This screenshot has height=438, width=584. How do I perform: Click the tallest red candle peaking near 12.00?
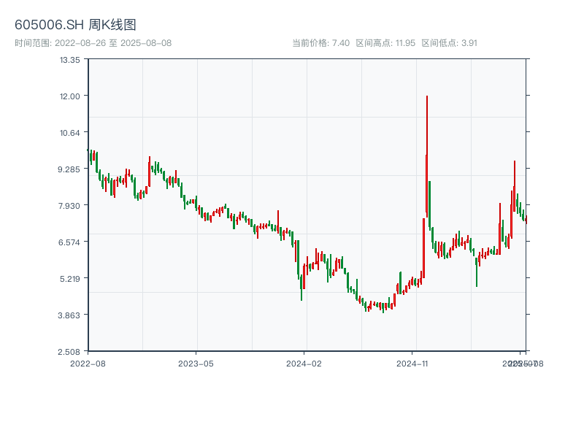[426, 161]
